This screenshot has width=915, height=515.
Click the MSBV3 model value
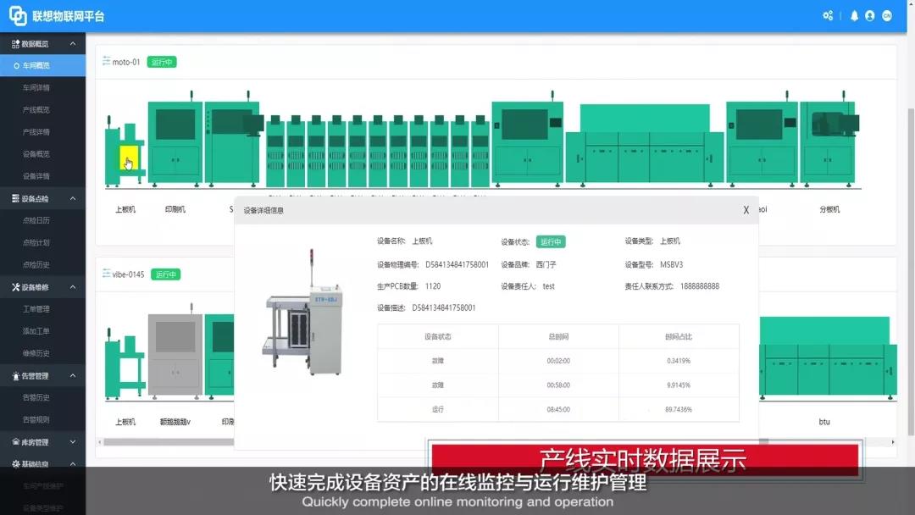(672, 265)
